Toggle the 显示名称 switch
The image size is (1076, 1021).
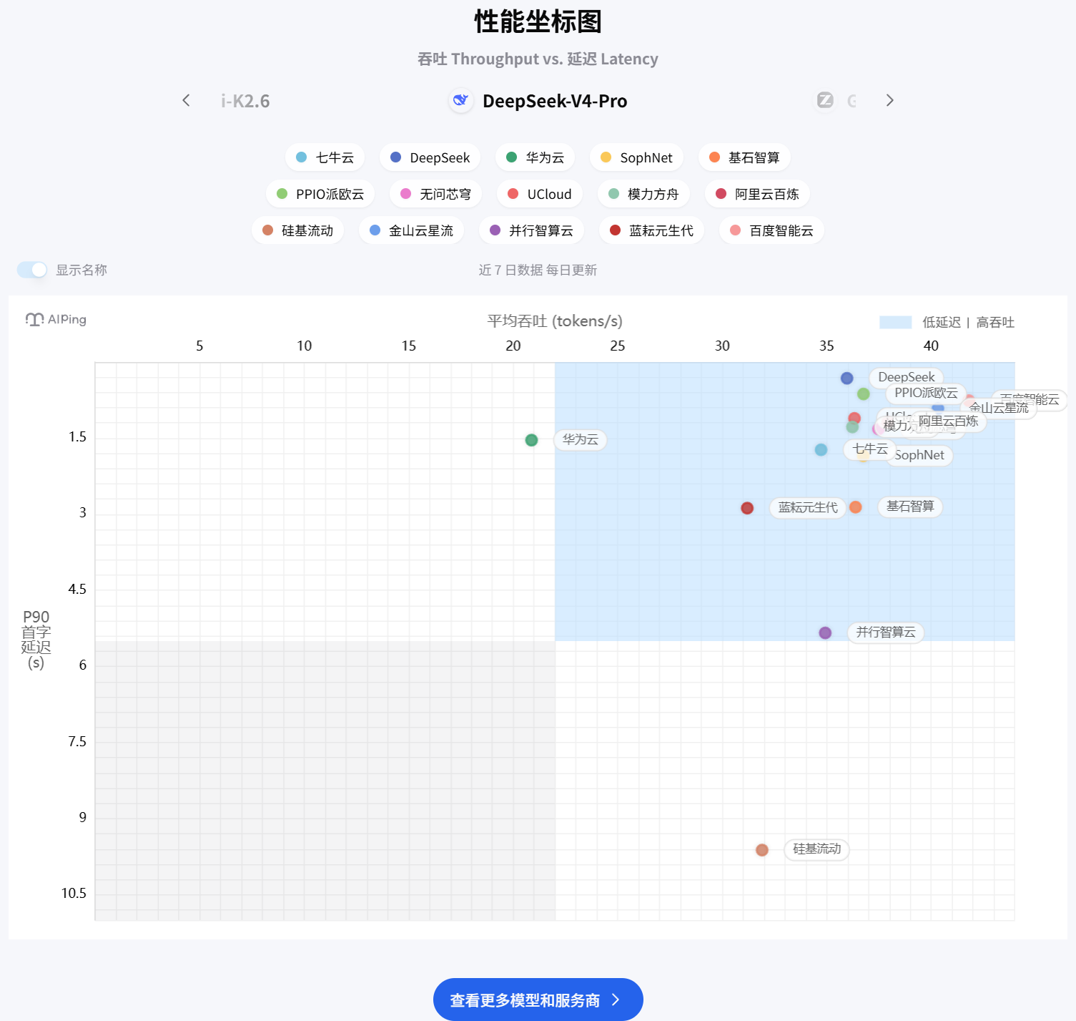[31, 270]
